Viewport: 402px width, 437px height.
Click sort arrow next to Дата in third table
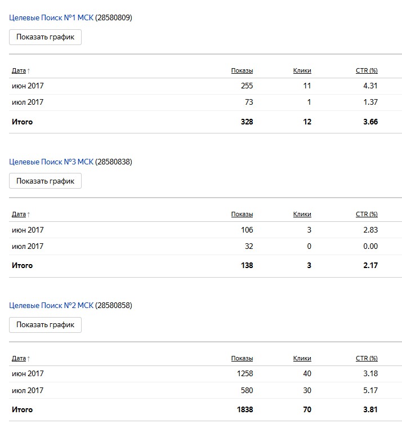[x=28, y=359]
